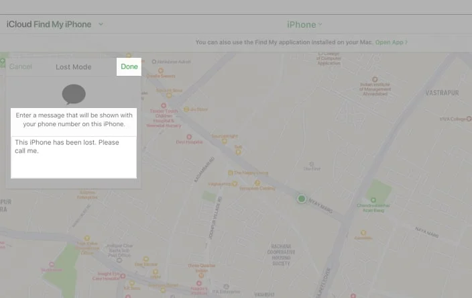Click the NYAY MARG road label

click(320, 207)
